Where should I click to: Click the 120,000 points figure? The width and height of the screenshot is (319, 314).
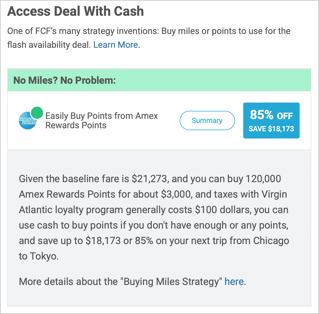point(263,179)
